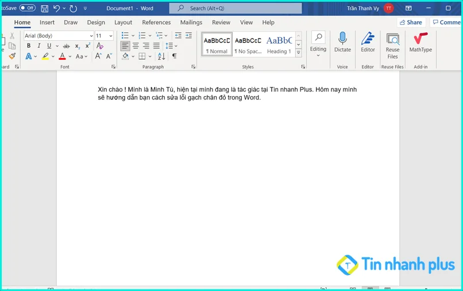463x291 pixels.
Task: Apply paragraph shading with paint bucket
Action: click(125, 56)
